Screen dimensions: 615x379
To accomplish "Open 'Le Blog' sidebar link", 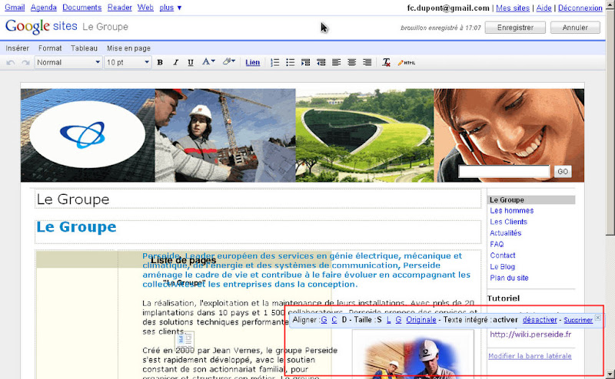I will pyautogui.click(x=503, y=267).
